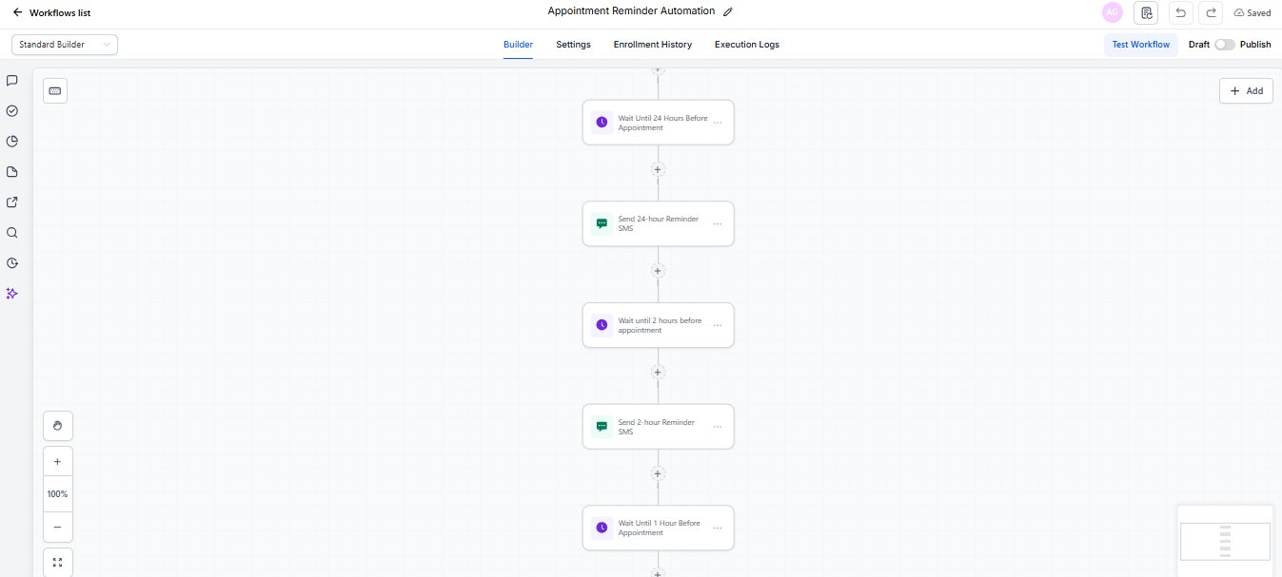This screenshot has width=1282, height=577.
Task: Click the canvas minimap thumbnail
Action: point(1225,541)
